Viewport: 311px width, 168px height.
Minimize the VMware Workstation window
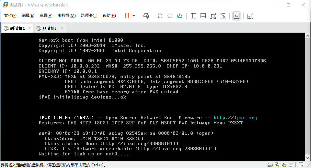point(274,5)
